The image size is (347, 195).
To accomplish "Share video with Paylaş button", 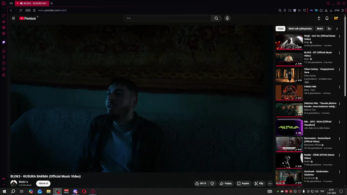I will 226,183.
